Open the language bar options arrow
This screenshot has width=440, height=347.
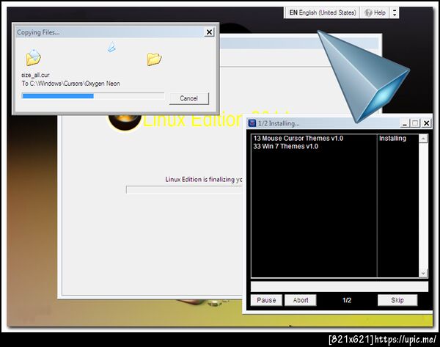tap(395, 12)
